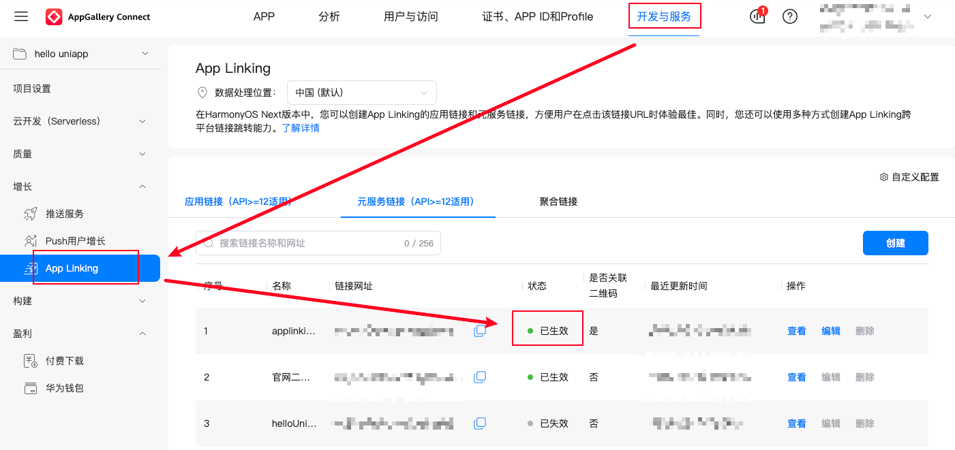
Task: Click 编辑 in the 官网二 row
Action: click(x=831, y=377)
